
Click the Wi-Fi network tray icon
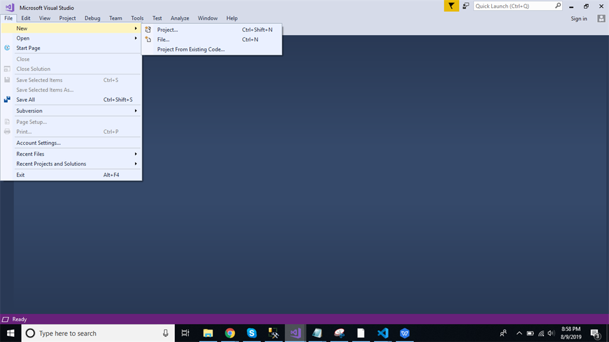(541, 333)
